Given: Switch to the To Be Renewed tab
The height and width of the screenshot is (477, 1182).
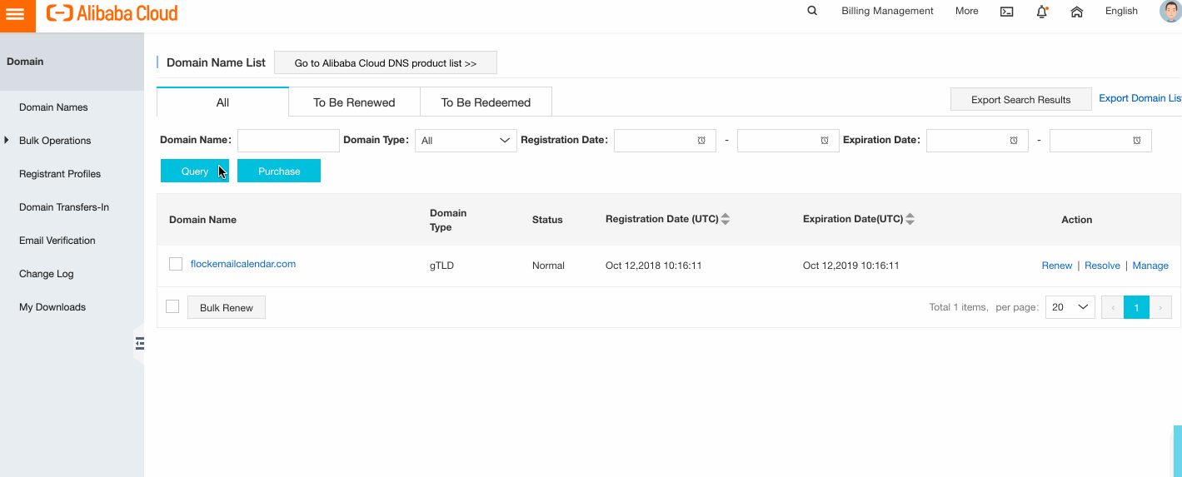Looking at the screenshot, I should click(354, 102).
